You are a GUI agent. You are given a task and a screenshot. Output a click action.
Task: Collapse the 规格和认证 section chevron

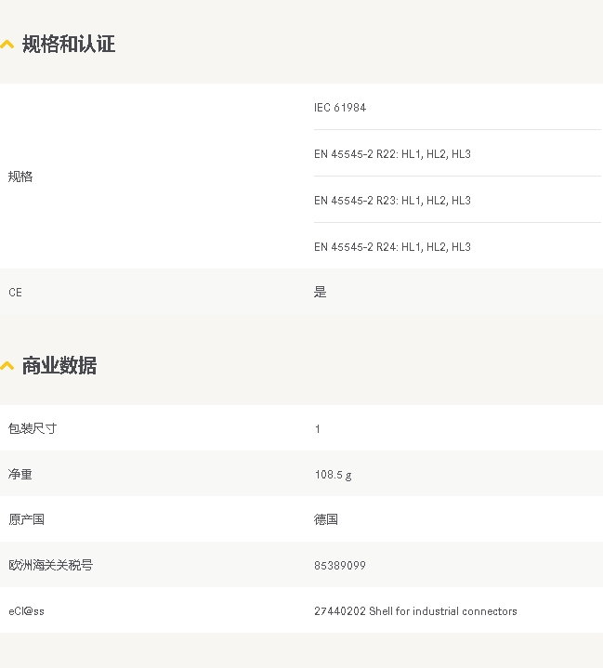(x=7, y=45)
